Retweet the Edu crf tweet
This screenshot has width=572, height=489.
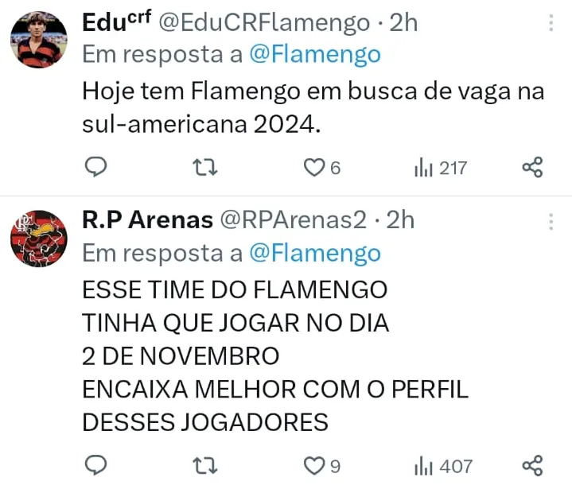[x=206, y=167]
